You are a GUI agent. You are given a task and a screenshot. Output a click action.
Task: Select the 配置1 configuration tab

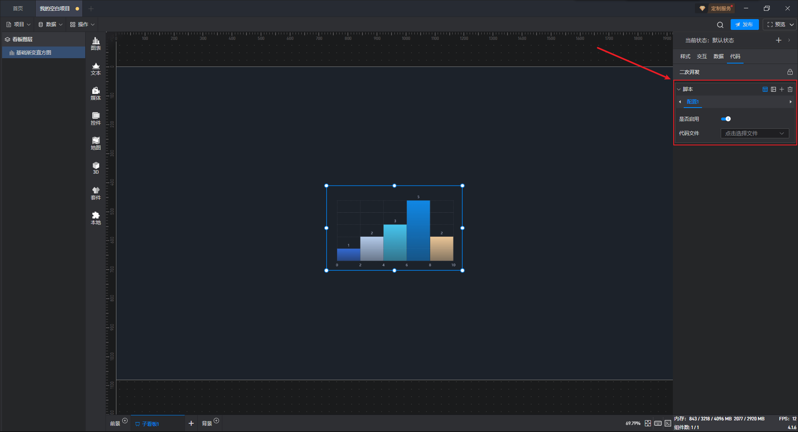coord(693,102)
